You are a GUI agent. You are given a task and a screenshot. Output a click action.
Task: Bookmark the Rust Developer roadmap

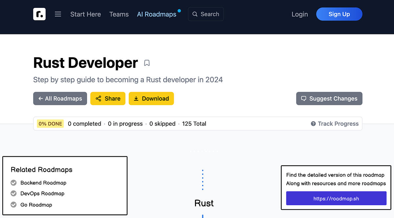coord(147,63)
